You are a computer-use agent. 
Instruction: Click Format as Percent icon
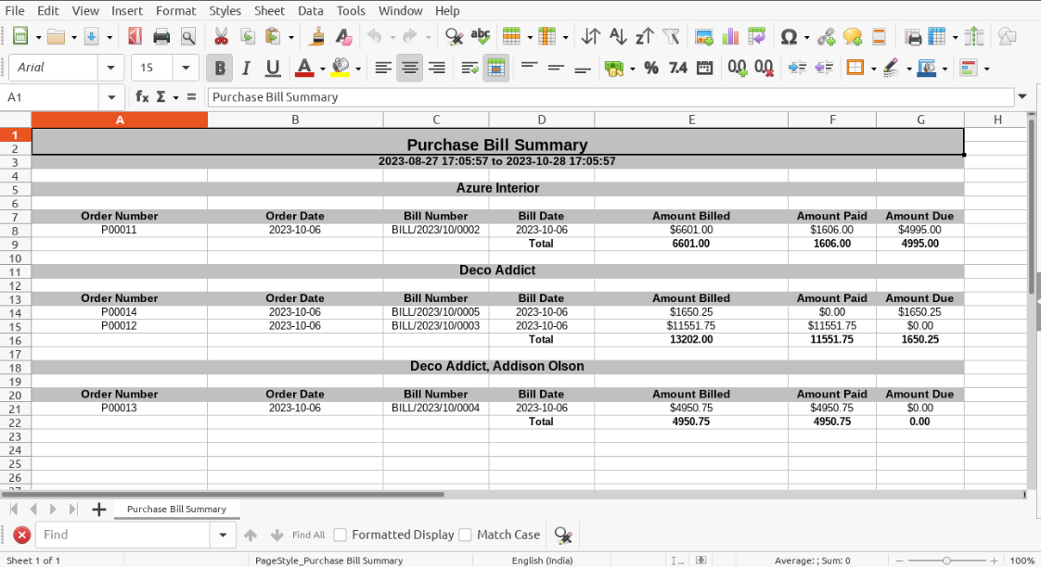[x=651, y=68]
